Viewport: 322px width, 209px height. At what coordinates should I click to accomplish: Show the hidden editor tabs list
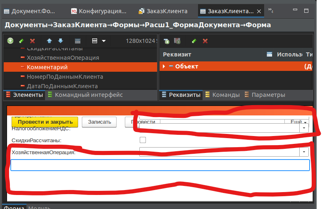271,10
